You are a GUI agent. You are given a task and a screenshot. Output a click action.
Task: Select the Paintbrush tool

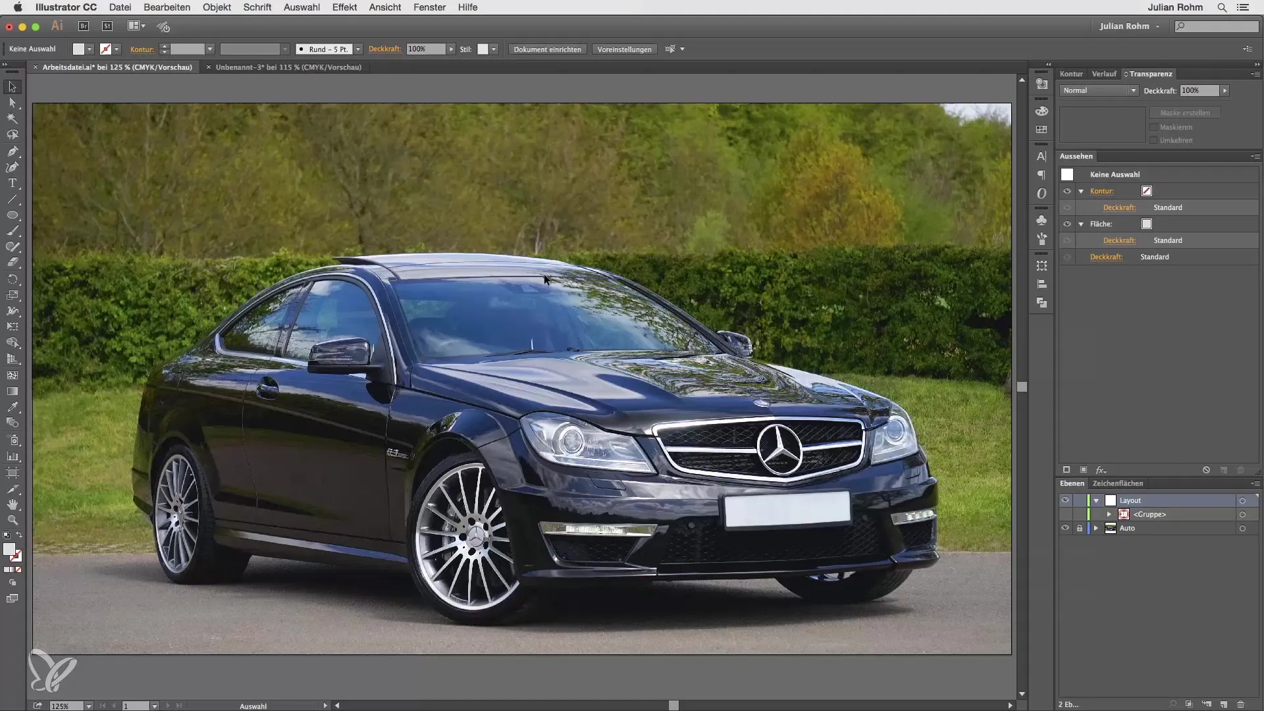coord(12,231)
